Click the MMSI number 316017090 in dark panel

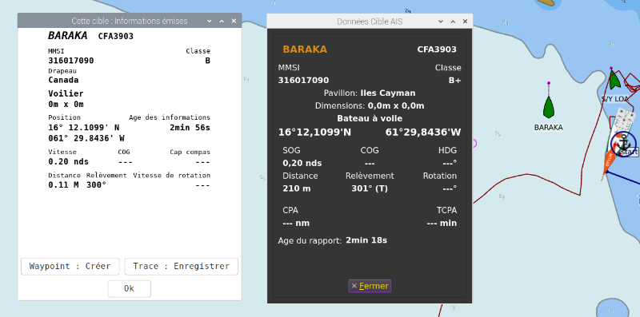[x=303, y=81]
